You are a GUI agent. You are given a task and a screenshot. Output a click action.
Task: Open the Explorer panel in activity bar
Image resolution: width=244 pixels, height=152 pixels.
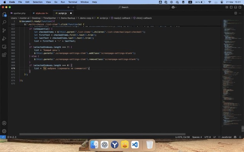click(x=4, y=14)
